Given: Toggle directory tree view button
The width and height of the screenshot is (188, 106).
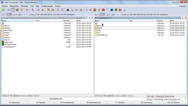Looking at the screenshot, I should click(x=21, y=10).
